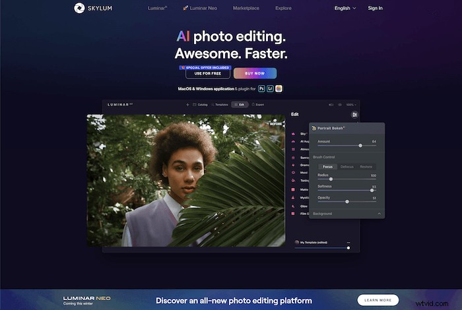Viewport: 462px width, 310px height.
Task: Adjust the Opacity slider handle
Action: [347, 201]
